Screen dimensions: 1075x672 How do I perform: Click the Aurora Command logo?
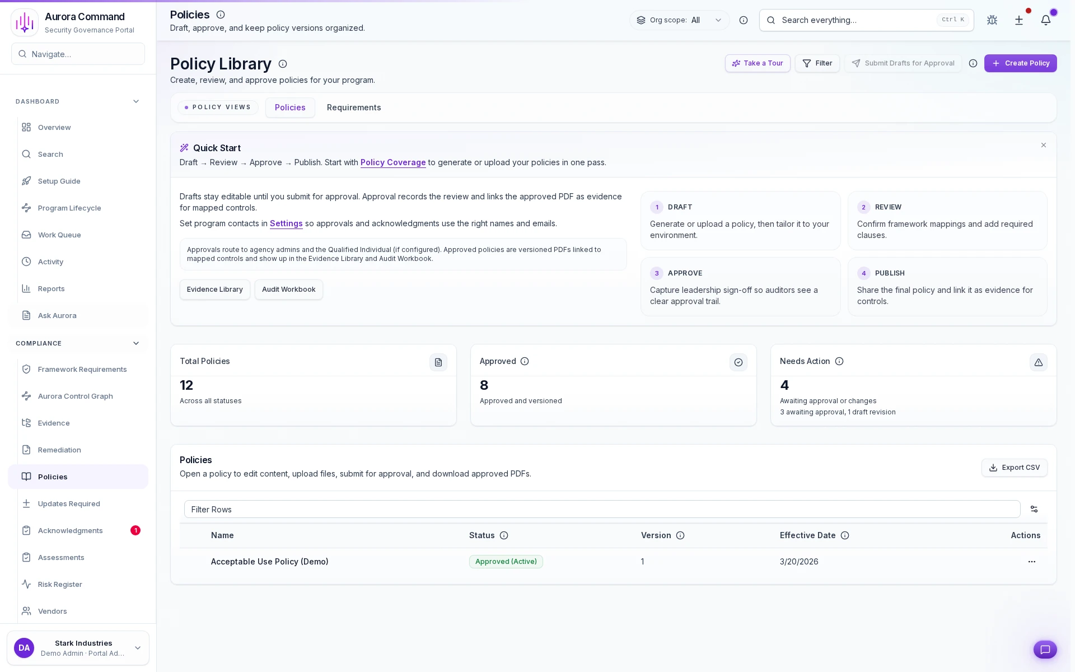tap(25, 22)
